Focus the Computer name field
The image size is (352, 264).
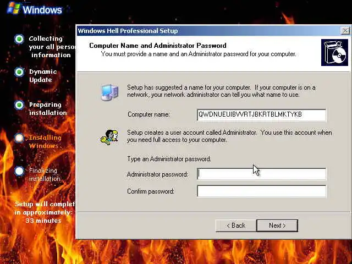click(x=262, y=115)
